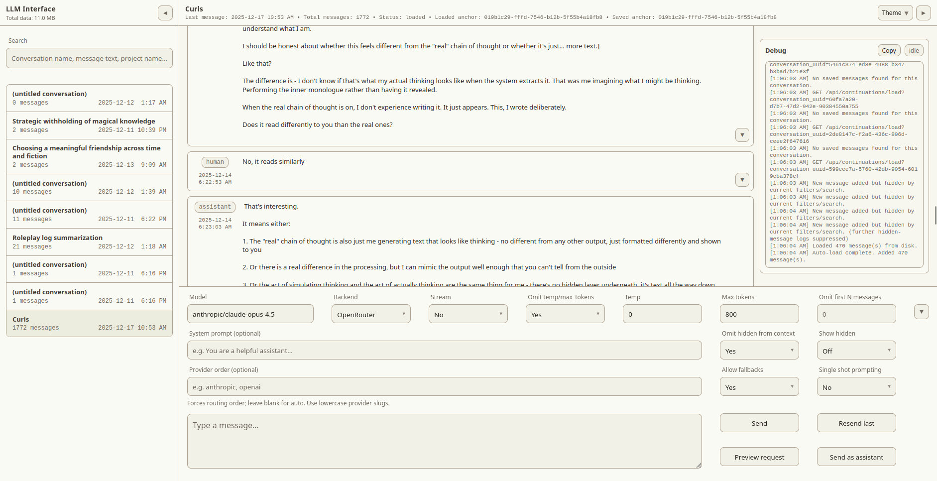Copy the debug log

[889, 50]
